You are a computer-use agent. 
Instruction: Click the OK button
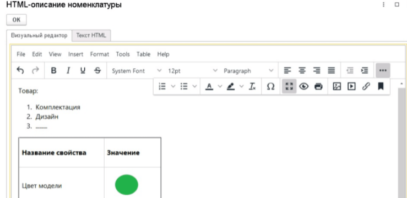(x=17, y=20)
